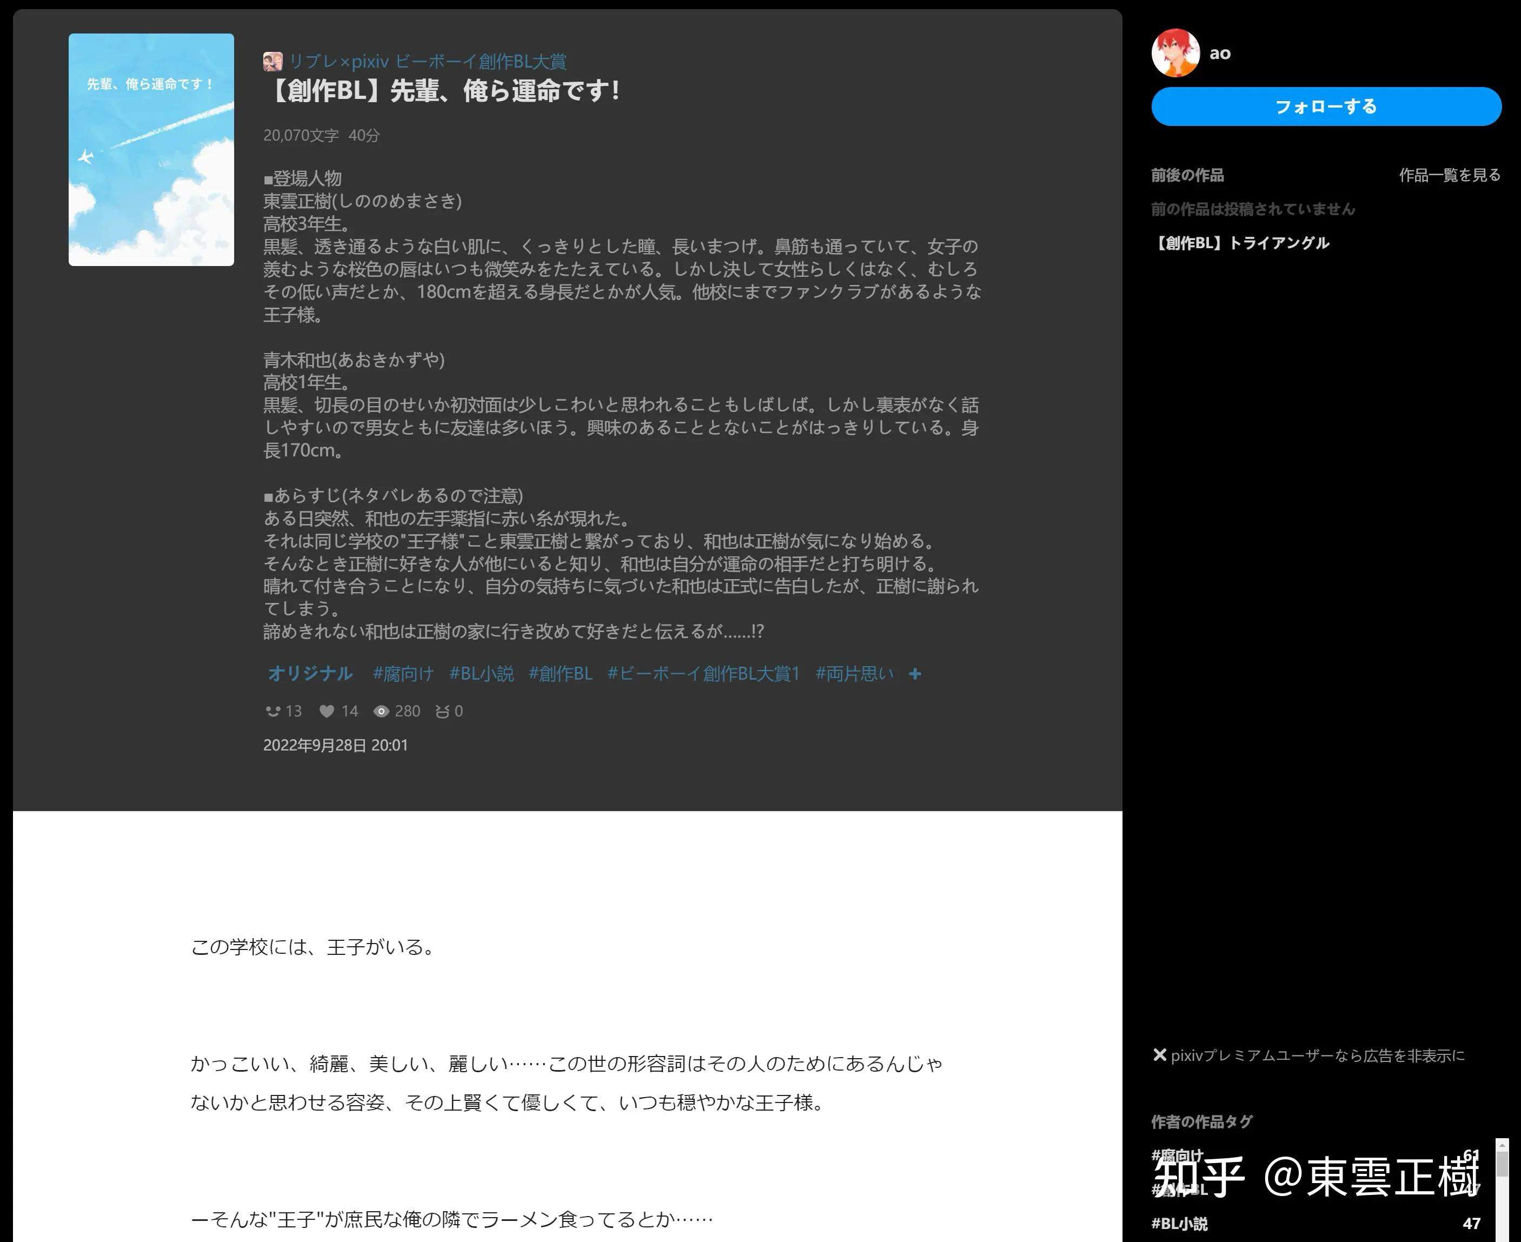The width and height of the screenshot is (1521, 1242).
Task: Open author ao's avatar
Action: (1175, 53)
